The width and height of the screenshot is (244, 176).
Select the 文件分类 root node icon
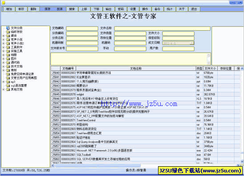point(8,28)
